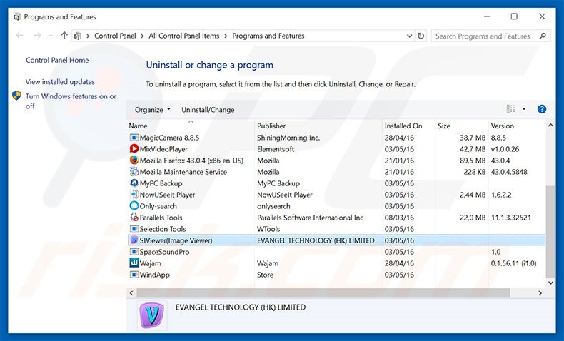Select the MixVideoPlayer program name
Viewport: 564px width, 341px height.
pyautogui.click(x=163, y=149)
